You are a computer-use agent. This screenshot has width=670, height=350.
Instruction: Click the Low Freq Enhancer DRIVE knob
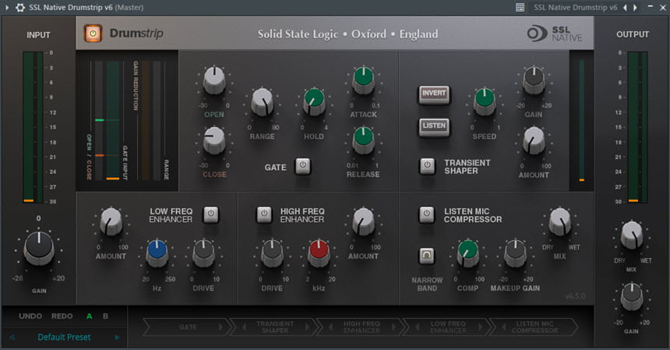[x=203, y=253]
